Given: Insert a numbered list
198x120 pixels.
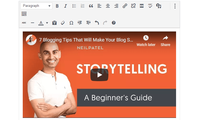Looking at the screenshot, I should coord(82,6).
